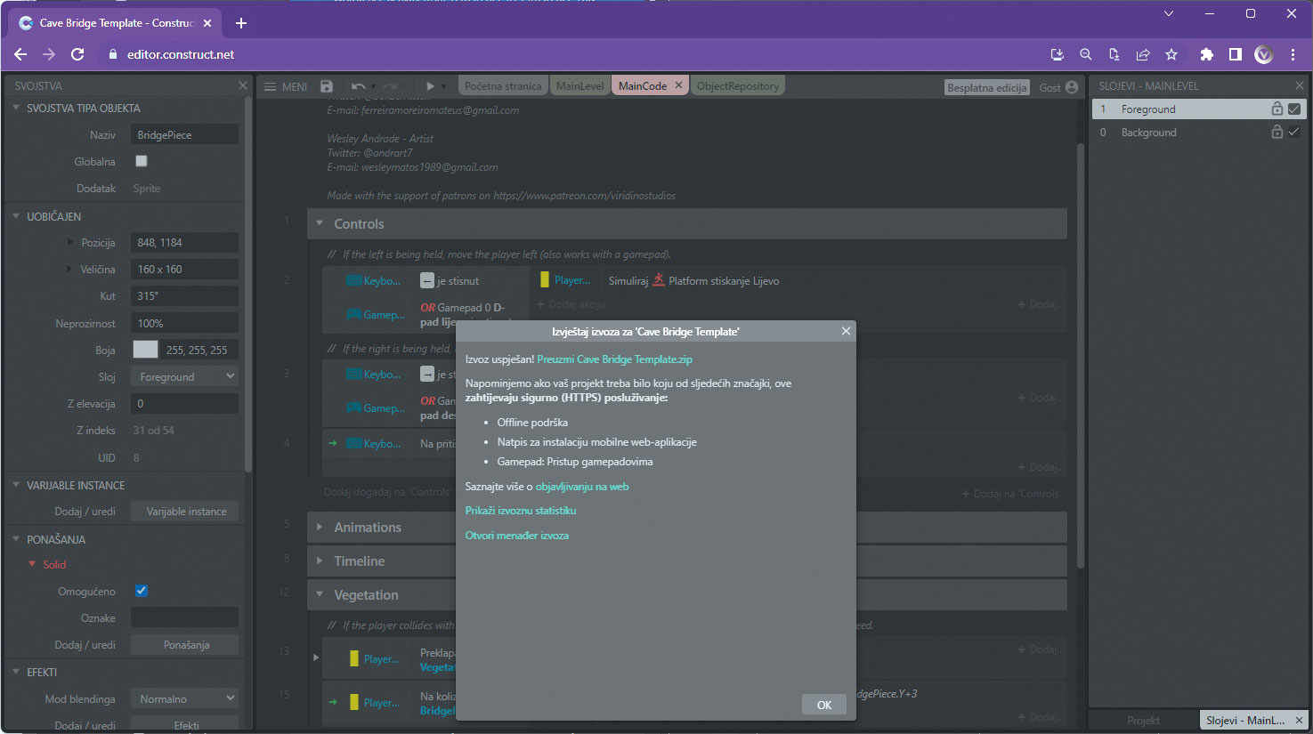1313x734 pixels.
Task: Open the Gost account user icon
Action: pos(1072,87)
